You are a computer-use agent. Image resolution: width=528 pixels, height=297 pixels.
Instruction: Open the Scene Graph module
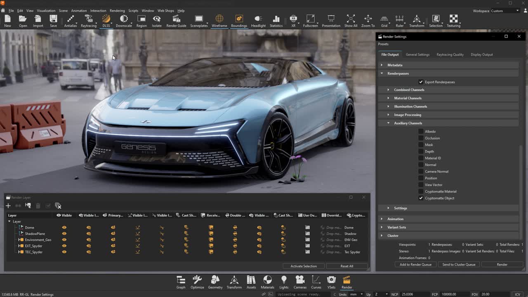pyautogui.click(x=181, y=282)
